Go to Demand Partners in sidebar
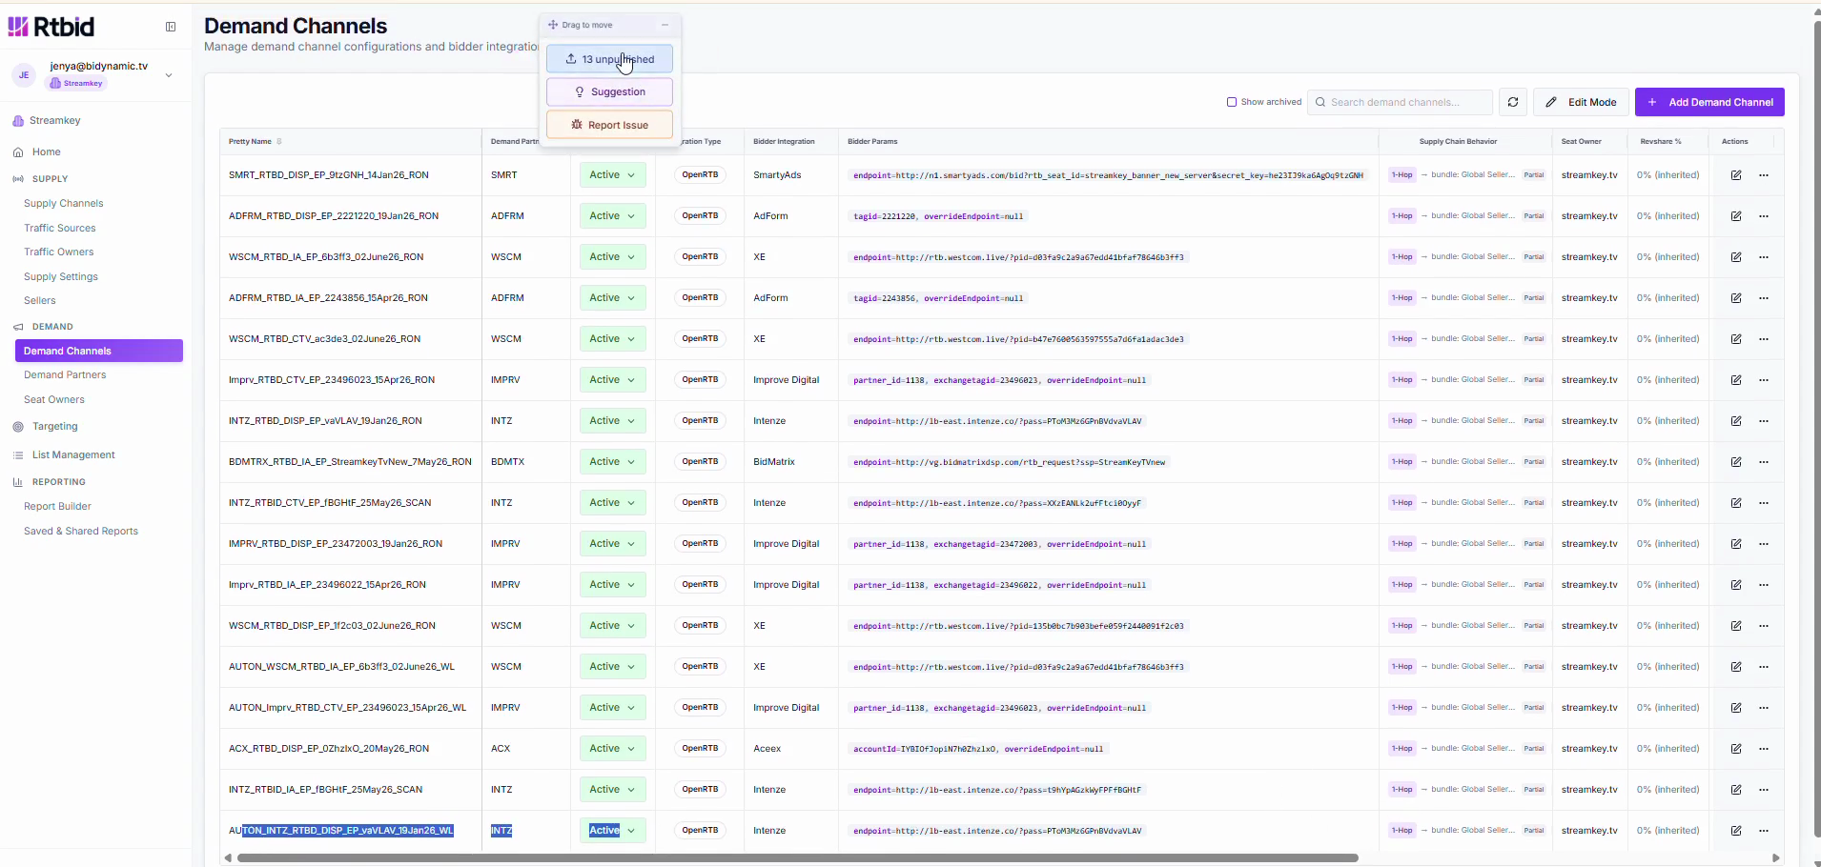 (65, 375)
